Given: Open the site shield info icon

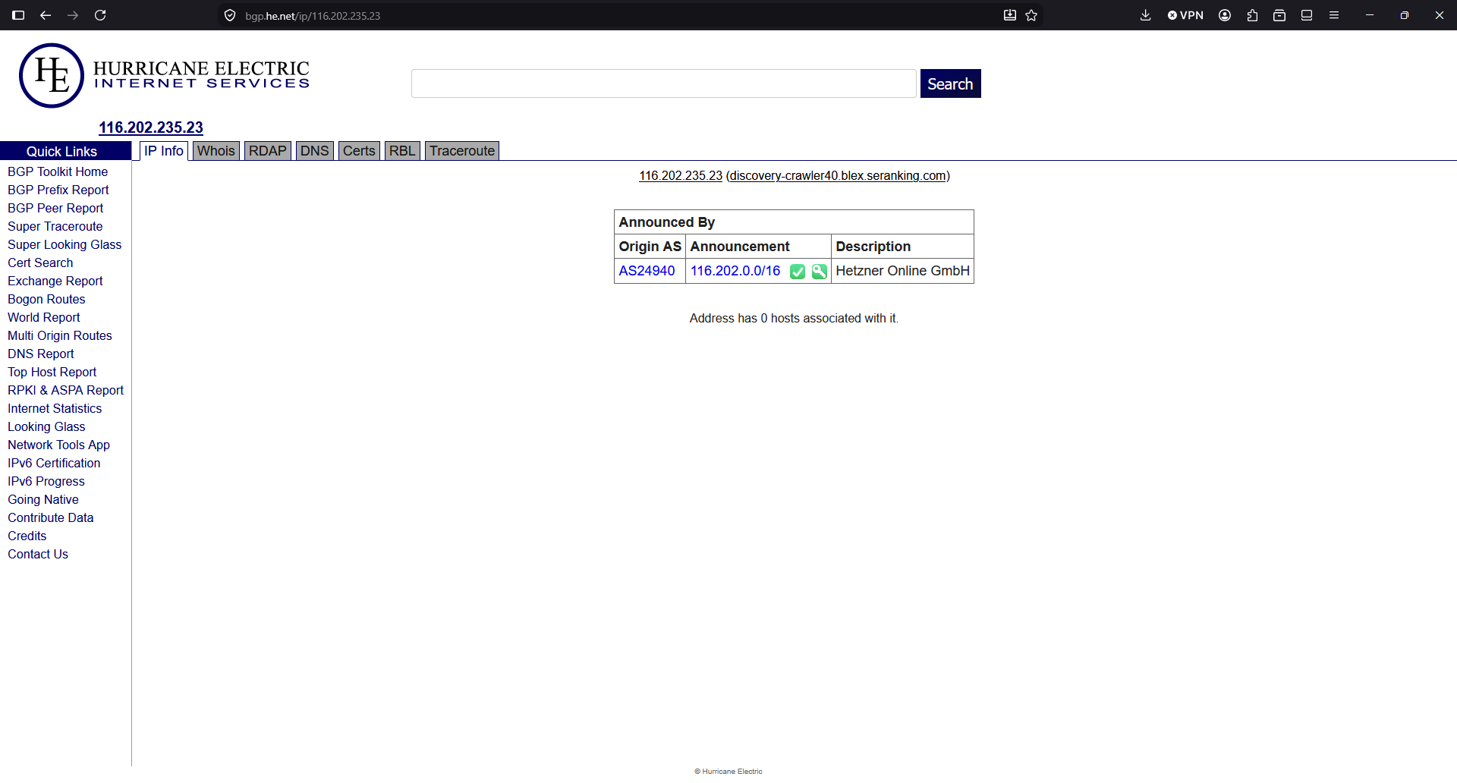Looking at the screenshot, I should pos(230,15).
